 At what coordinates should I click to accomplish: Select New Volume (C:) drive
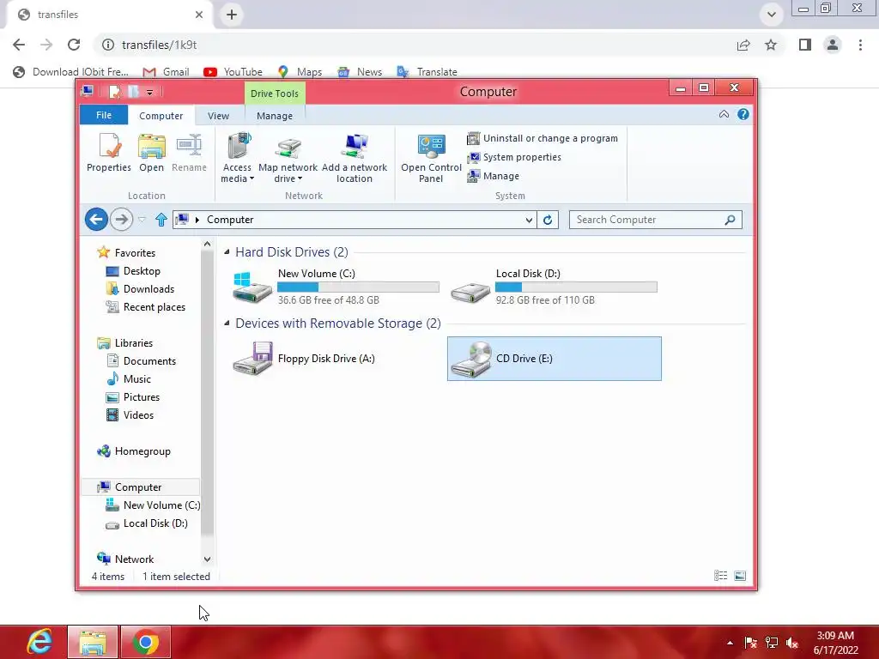[336, 287]
